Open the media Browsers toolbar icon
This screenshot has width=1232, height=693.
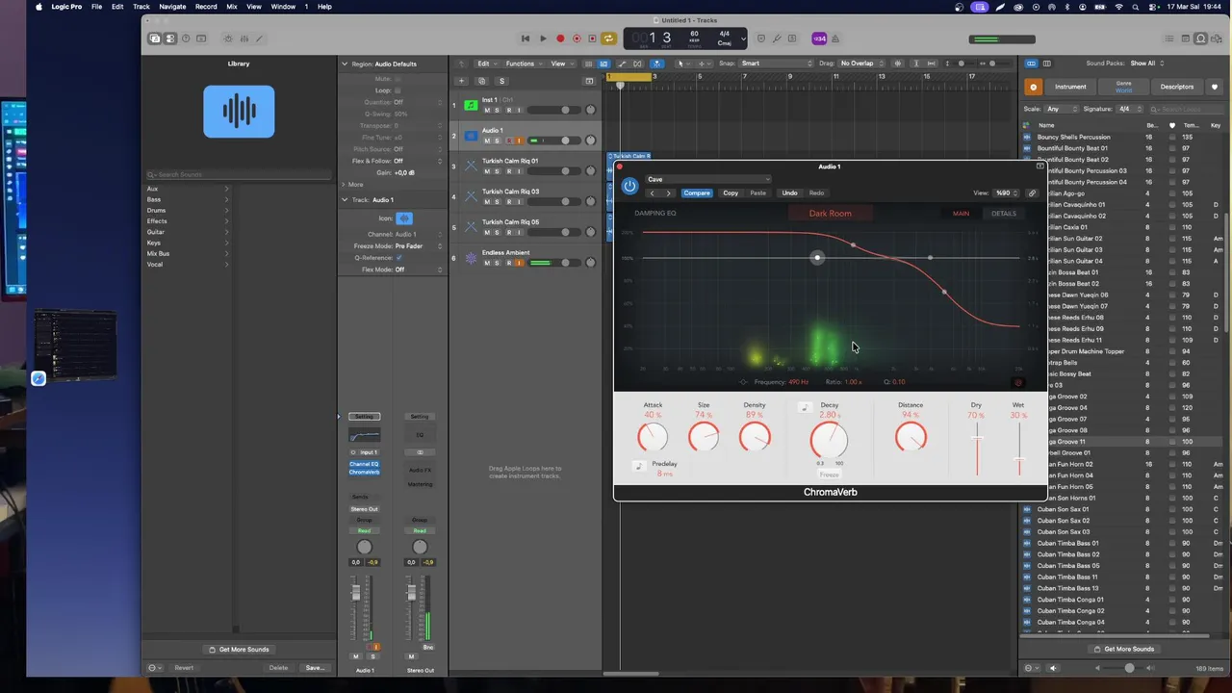point(1217,38)
